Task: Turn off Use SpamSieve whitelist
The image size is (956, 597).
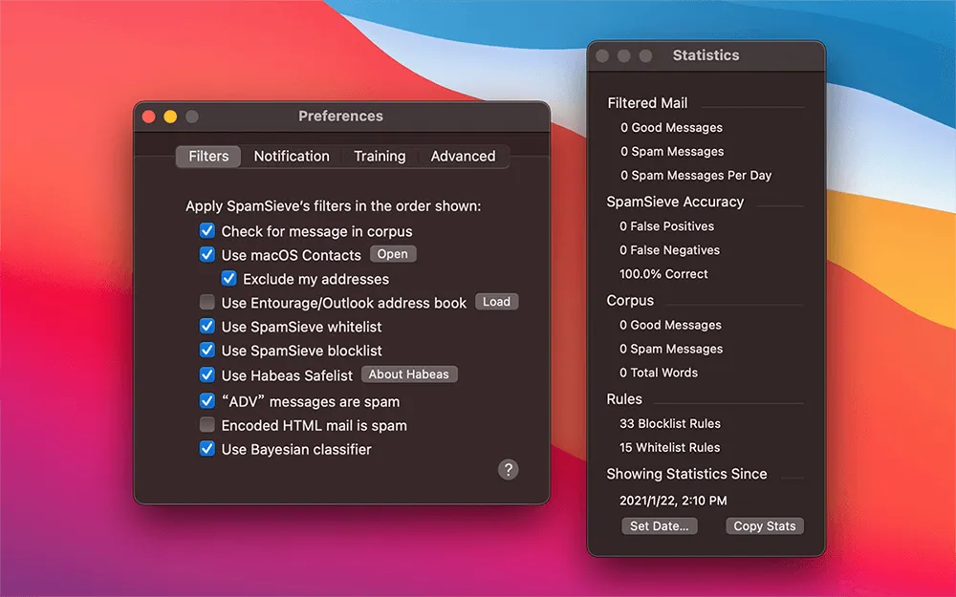Action: point(206,327)
